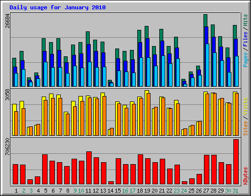Click day 29 on the x-axis
The width and height of the screenshot is (251, 196).
(221, 191)
